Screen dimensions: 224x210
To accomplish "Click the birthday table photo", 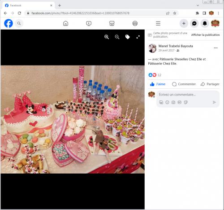I will click(73, 119).
